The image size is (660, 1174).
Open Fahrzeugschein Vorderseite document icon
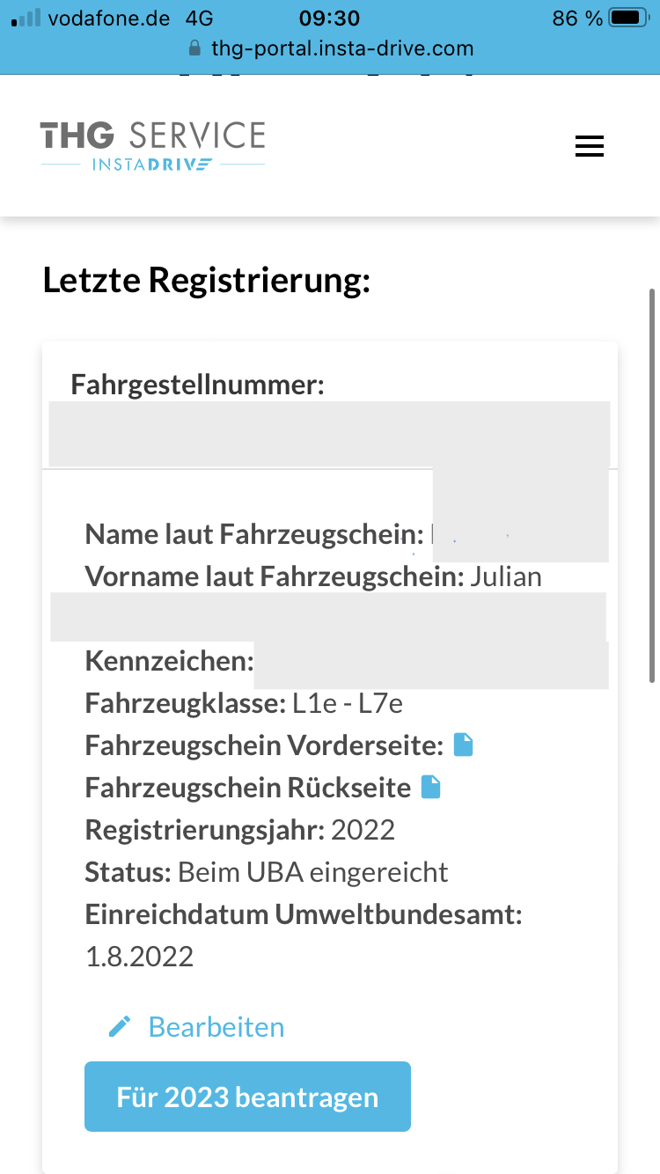pos(463,745)
